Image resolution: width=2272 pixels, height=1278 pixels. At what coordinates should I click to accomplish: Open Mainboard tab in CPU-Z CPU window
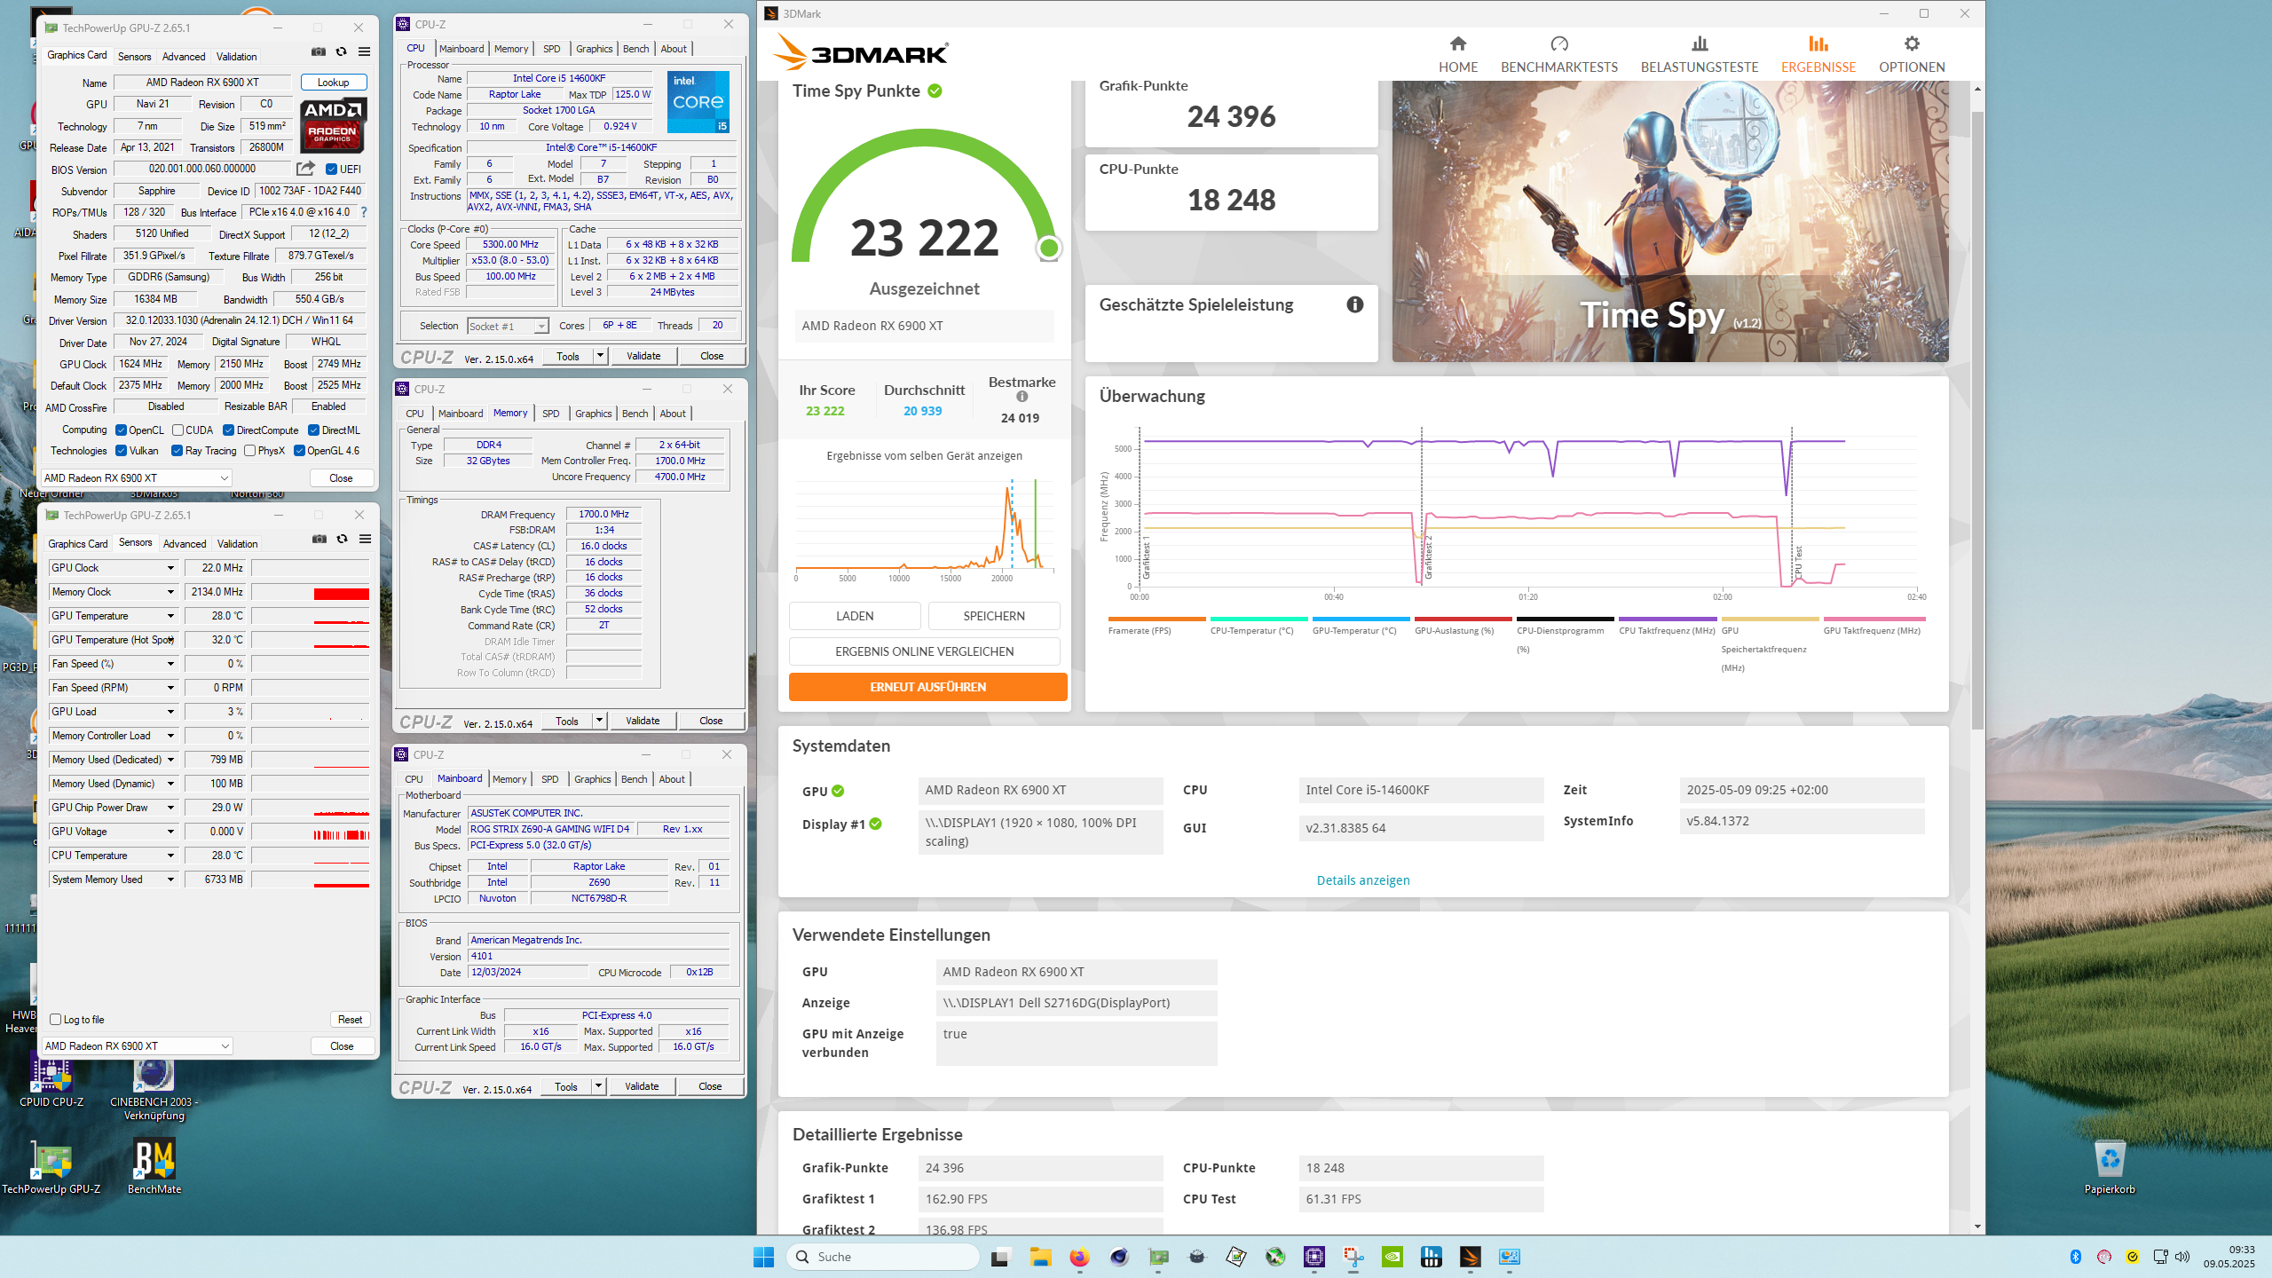click(x=461, y=49)
